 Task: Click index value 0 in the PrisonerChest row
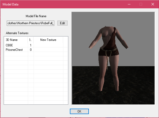click(31, 50)
